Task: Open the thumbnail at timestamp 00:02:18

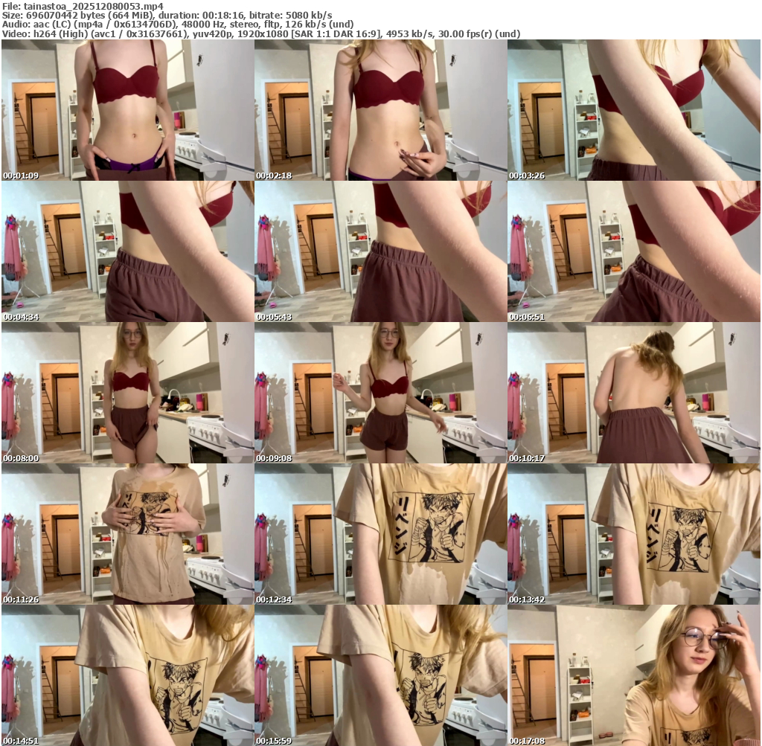Action: pos(380,110)
